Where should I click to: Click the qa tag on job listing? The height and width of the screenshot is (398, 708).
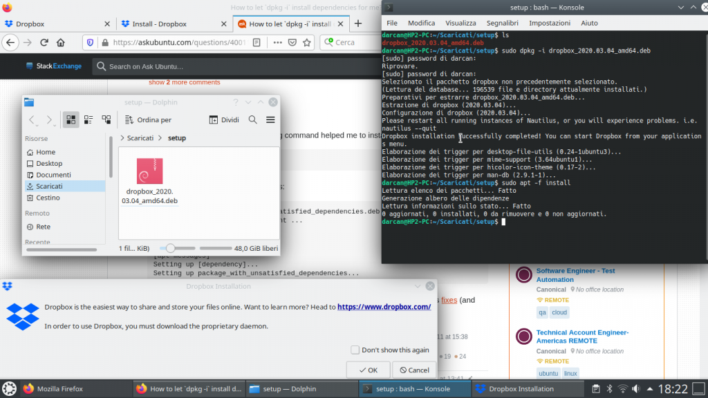point(542,312)
